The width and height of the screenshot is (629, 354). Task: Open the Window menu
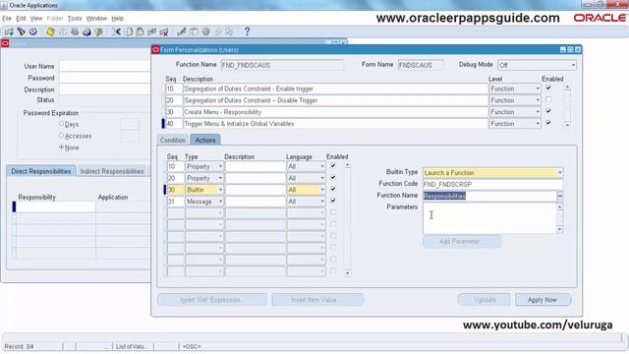tap(96, 19)
